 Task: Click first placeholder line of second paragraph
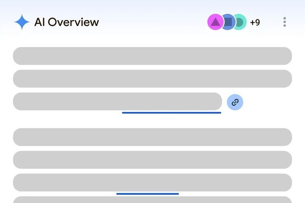pyautogui.click(x=152, y=137)
